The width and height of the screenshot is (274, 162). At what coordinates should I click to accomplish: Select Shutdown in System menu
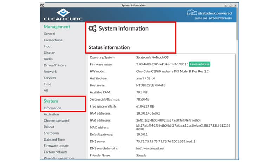pyautogui.click(x=51, y=133)
